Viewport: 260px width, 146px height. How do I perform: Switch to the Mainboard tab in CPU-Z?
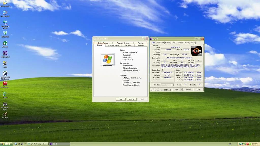pyautogui.click(x=160, y=43)
